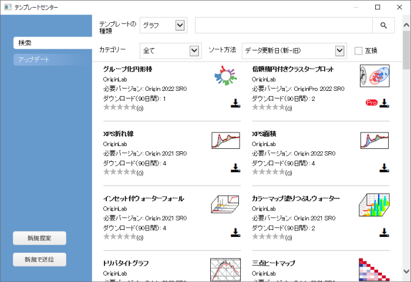Maximize the Template Center window
The height and width of the screenshot is (282, 411).
point(378,7)
